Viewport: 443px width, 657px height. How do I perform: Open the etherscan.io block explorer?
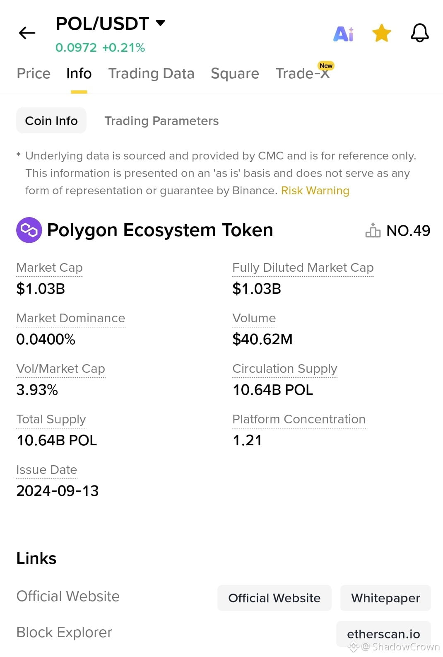coord(383,634)
